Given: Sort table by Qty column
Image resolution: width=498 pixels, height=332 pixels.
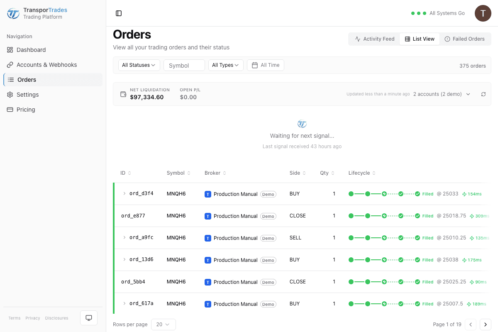Looking at the screenshot, I should click(x=327, y=173).
